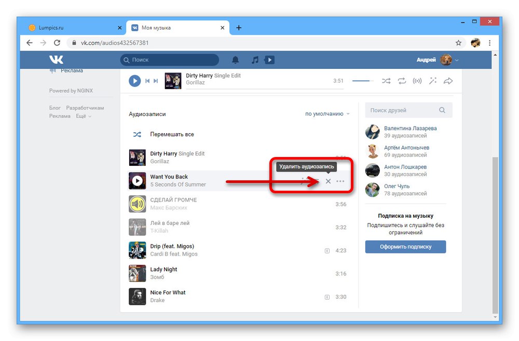Viewport: 519px width, 341px height.
Task: Select the 'Моя музыка' tab
Action: [x=177, y=28]
